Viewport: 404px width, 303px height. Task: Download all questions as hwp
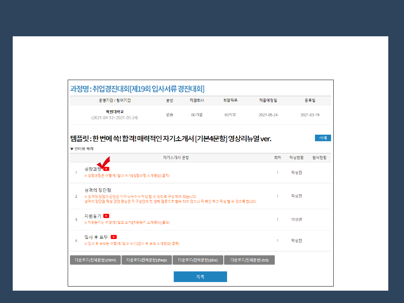(x=147, y=260)
